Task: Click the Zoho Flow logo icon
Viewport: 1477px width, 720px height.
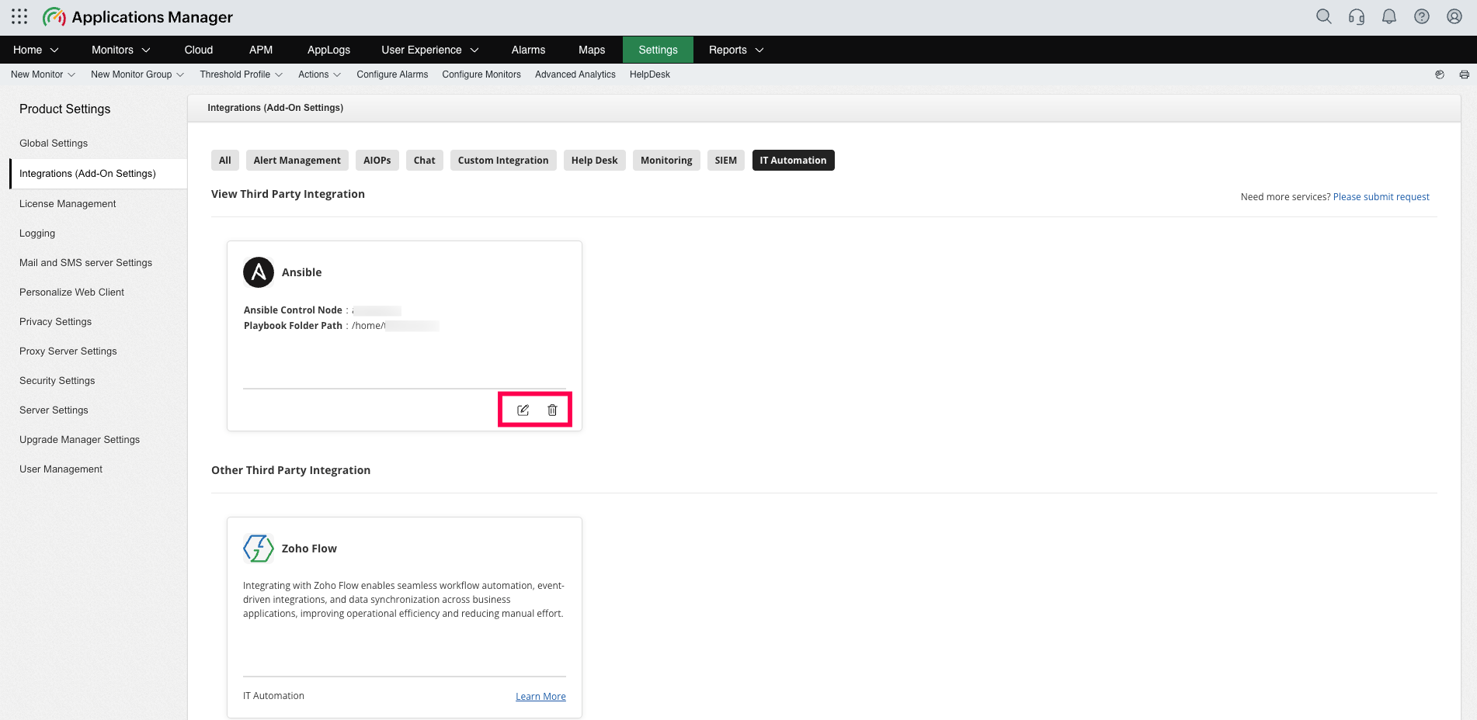Action: click(x=259, y=549)
